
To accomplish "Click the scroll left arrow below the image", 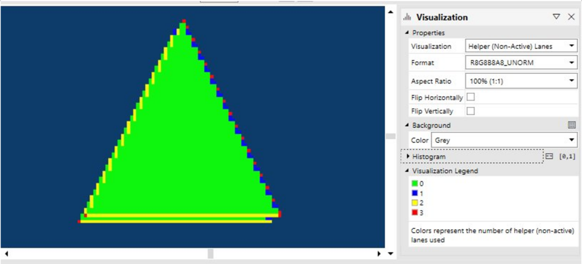I will (6, 253).
